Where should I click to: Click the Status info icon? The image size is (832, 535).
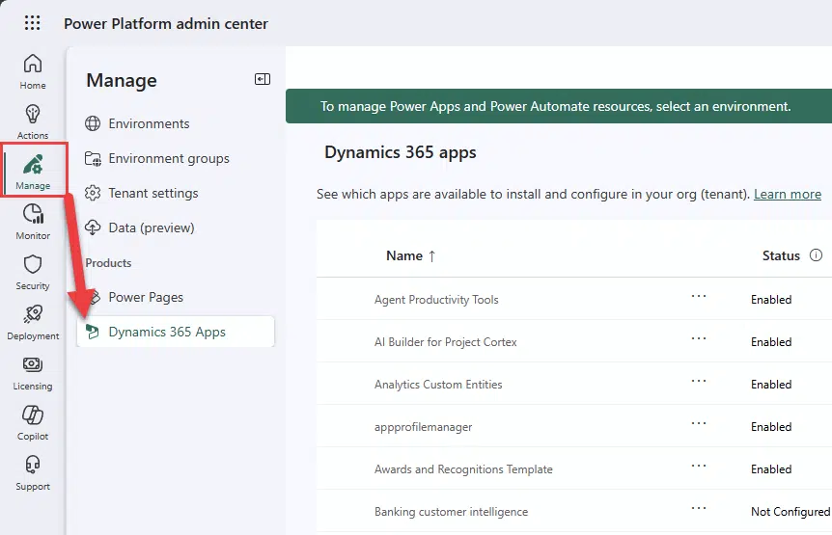point(816,255)
